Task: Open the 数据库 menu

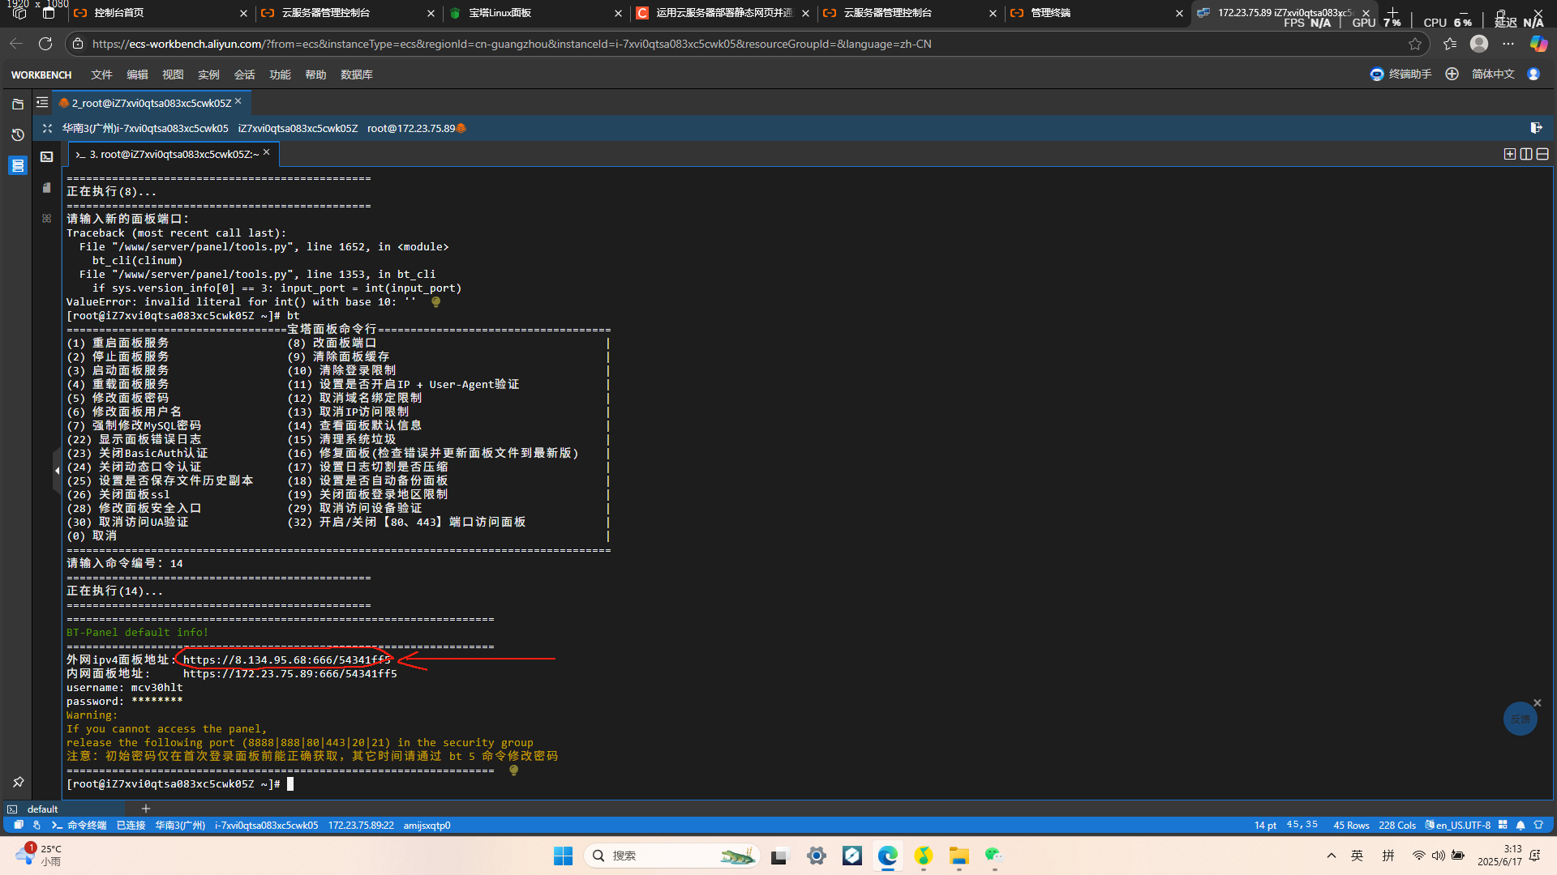Action: tap(357, 75)
